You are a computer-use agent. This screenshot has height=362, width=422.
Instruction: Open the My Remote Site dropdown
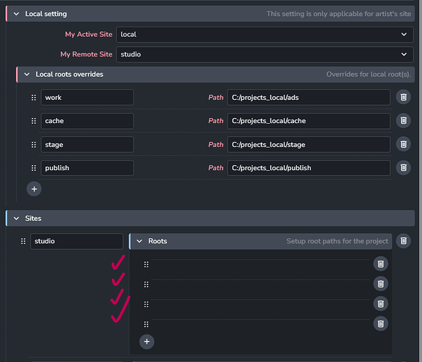pos(264,54)
